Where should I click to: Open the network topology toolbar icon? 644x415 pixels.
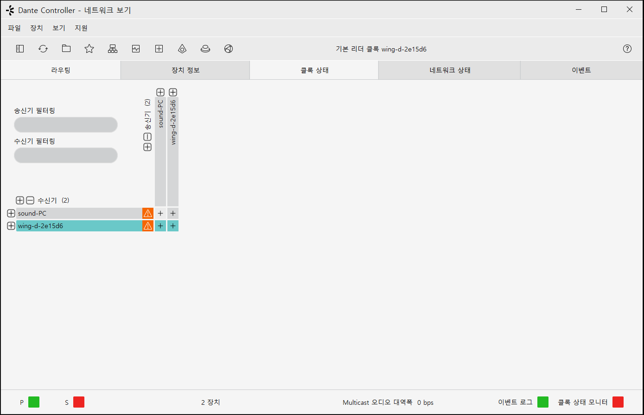[113, 49]
